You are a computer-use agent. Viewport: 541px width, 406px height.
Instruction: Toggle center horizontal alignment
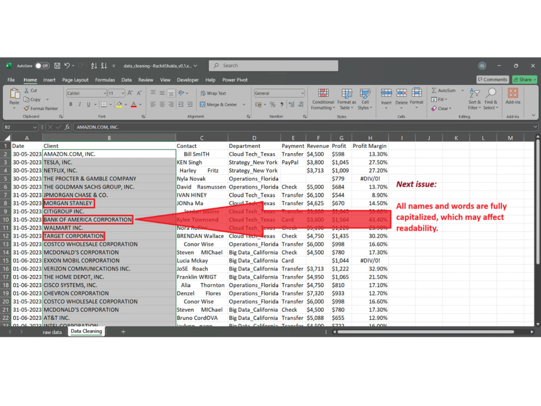(162, 104)
